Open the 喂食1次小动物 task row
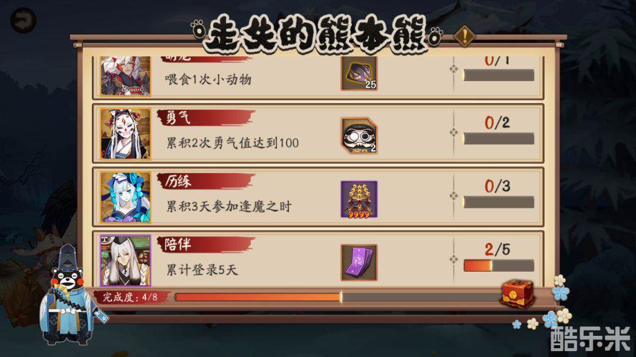This screenshot has height=357, width=636. (x=318, y=77)
